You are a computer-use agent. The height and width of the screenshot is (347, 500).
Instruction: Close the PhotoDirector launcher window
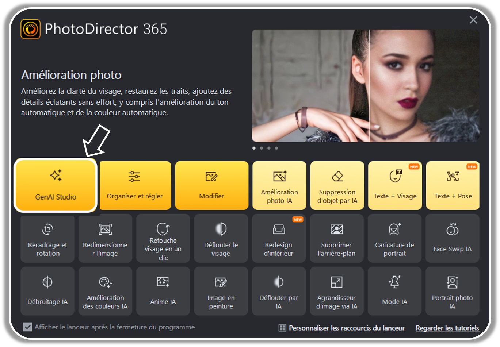pos(473,20)
